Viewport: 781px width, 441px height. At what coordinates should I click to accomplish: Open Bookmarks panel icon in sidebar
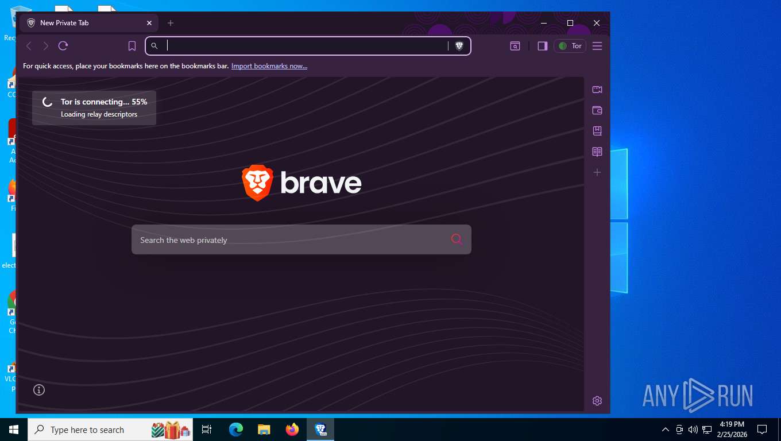[597, 131]
